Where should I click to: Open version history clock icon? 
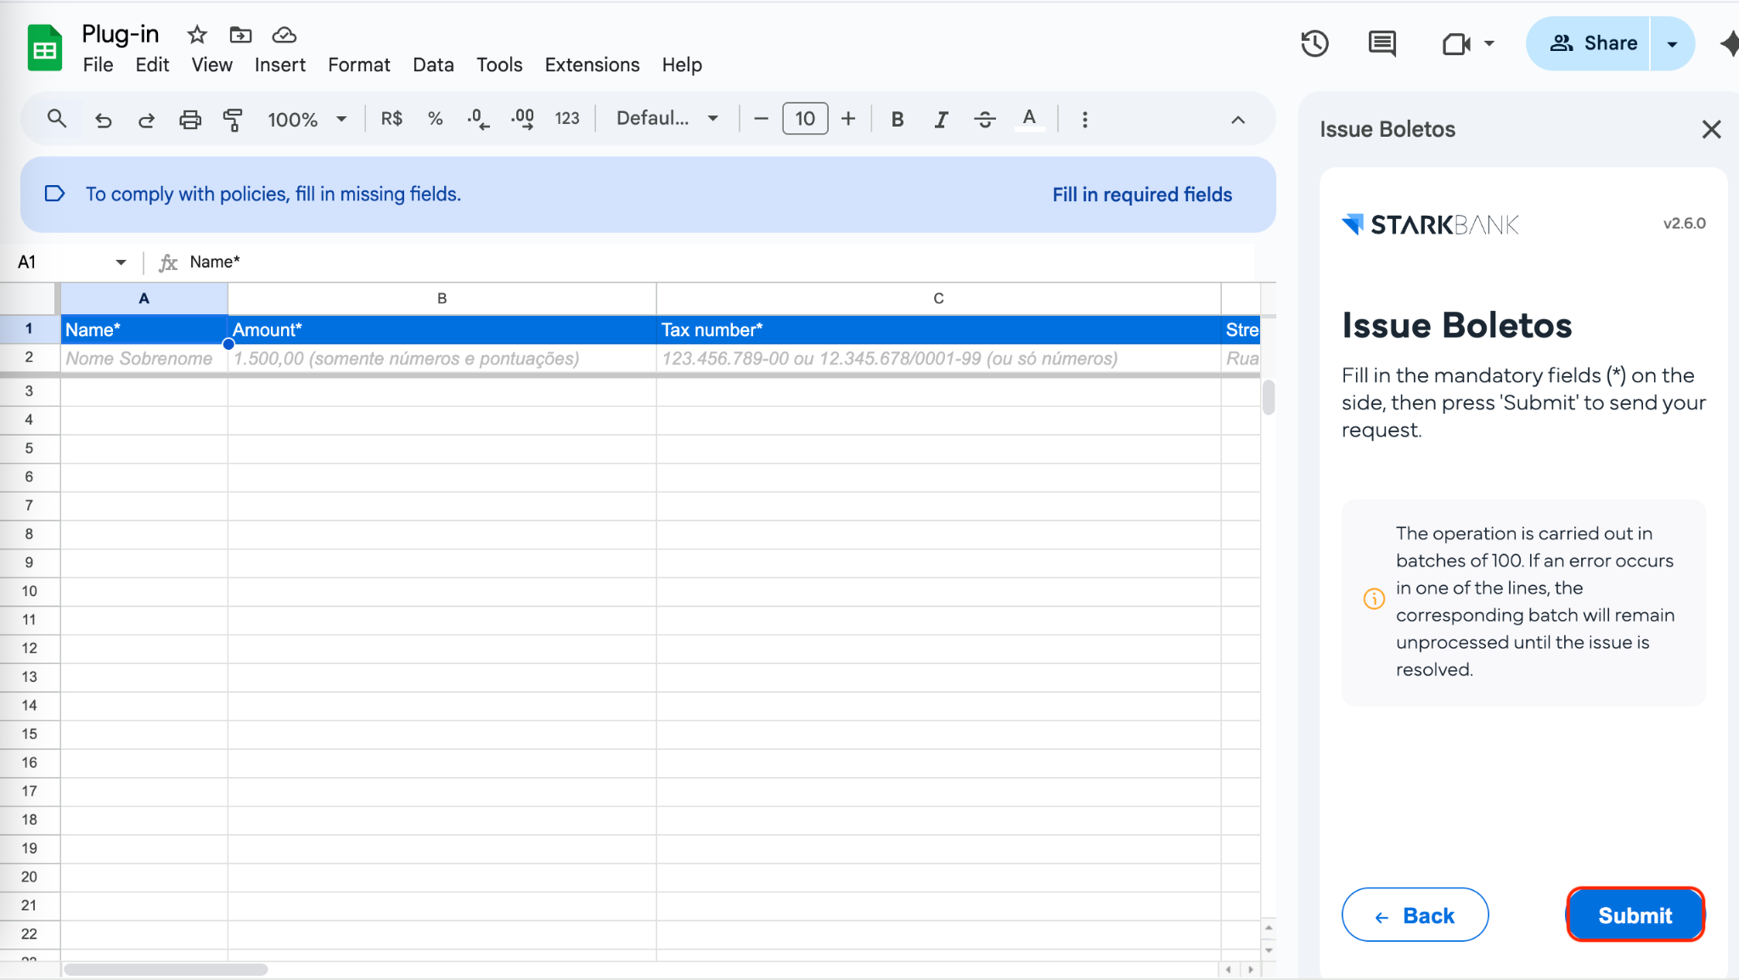coord(1314,43)
